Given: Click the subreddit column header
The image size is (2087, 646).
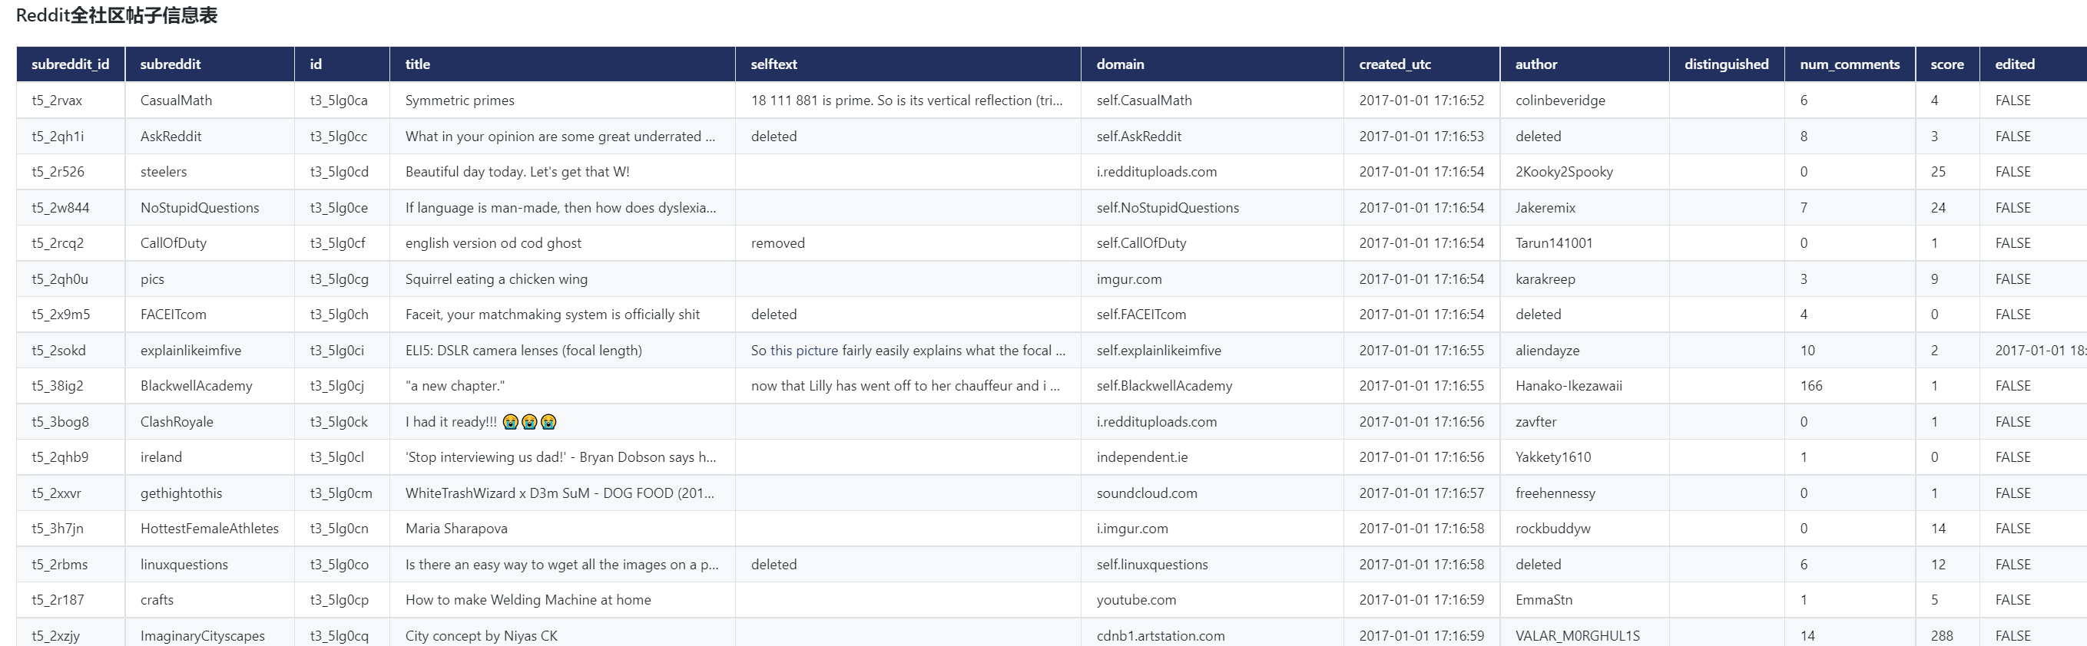Looking at the screenshot, I should pyautogui.click(x=210, y=64).
